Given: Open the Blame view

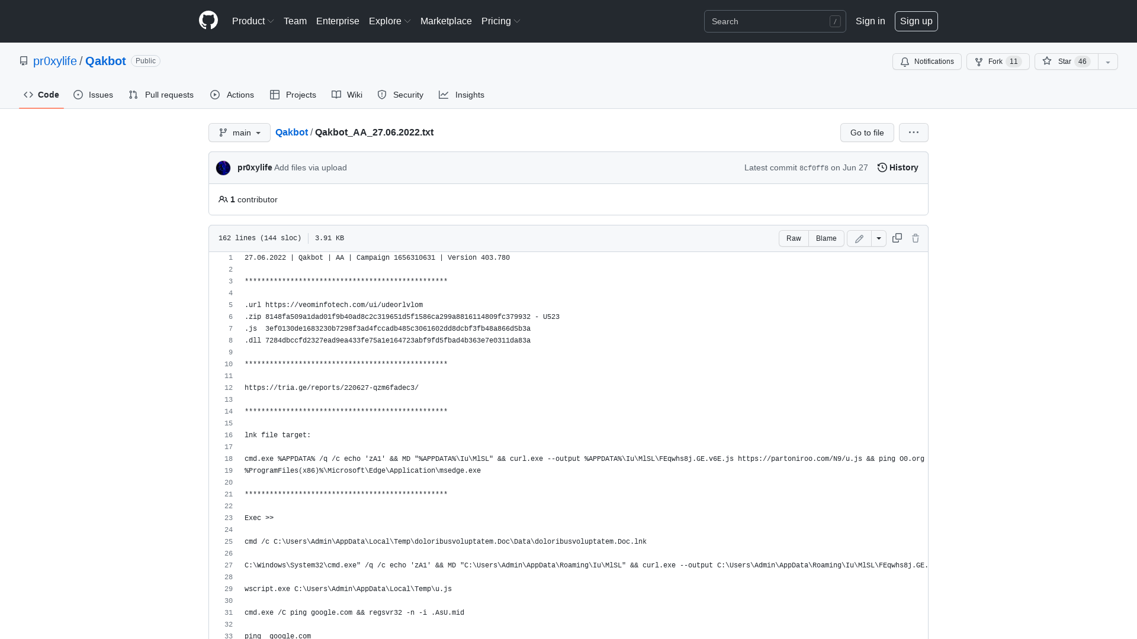Looking at the screenshot, I should [826, 238].
